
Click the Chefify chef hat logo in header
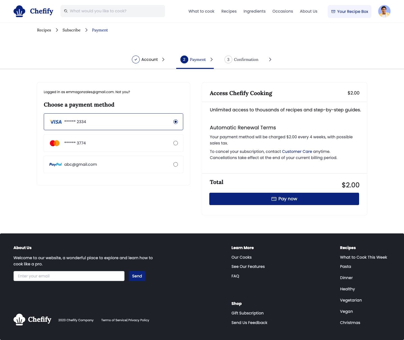19,11
